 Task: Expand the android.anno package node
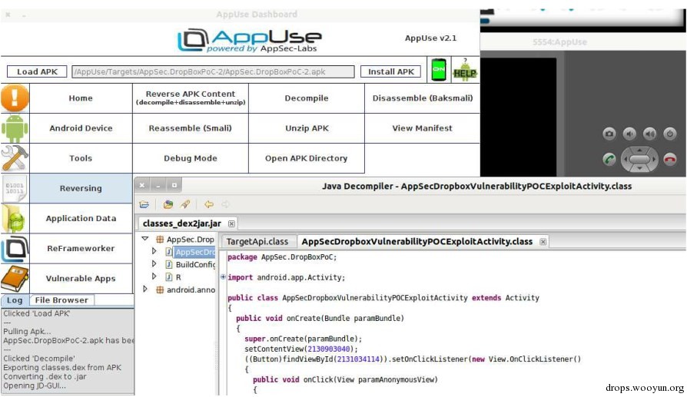pyautogui.click(x=145, y=289)
